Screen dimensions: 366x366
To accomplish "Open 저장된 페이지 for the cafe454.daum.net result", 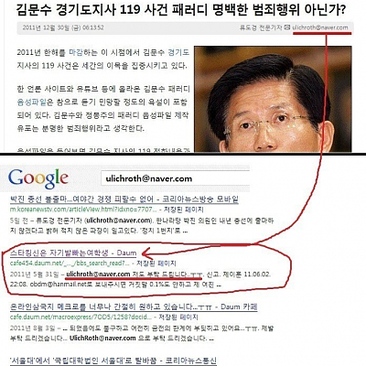I will point(156,263).
